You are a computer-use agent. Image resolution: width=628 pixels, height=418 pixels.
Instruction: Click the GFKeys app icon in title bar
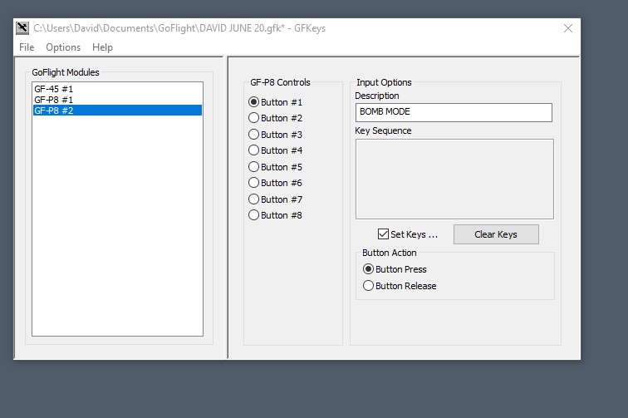pyautogui.click(x=23, y=27)
